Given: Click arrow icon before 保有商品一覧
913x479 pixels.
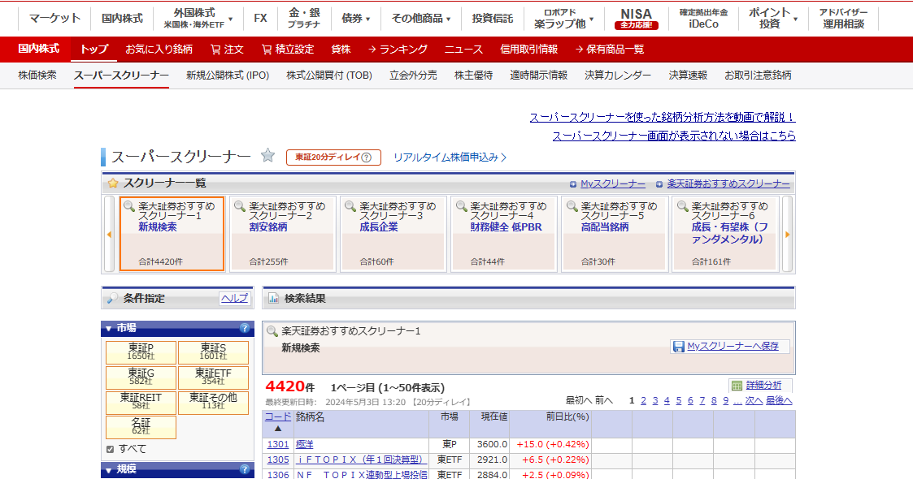Looking at the screenshot, I should [579, 50].
